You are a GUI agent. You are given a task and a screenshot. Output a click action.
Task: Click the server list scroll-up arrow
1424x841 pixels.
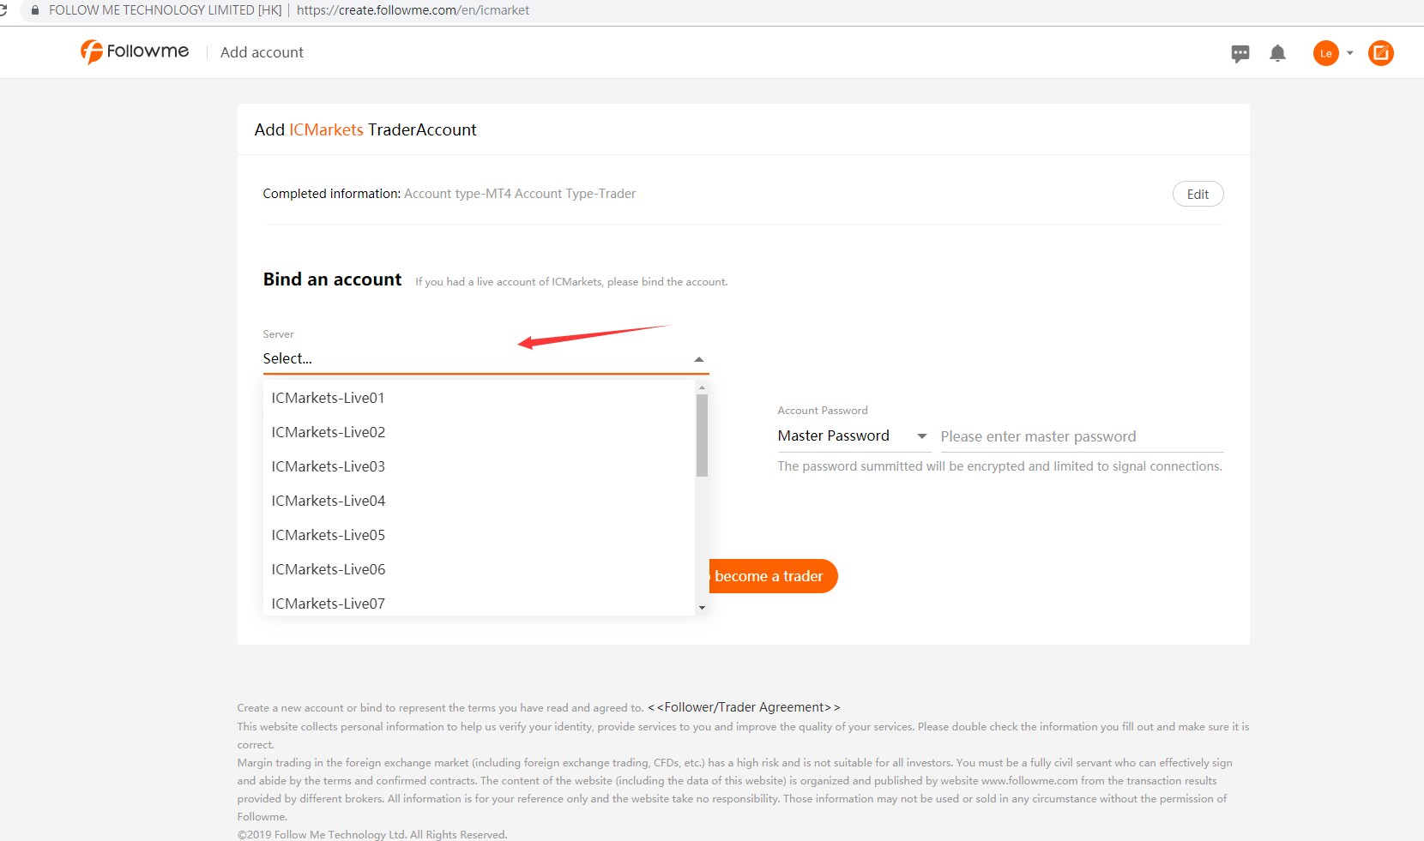[702, 387]
